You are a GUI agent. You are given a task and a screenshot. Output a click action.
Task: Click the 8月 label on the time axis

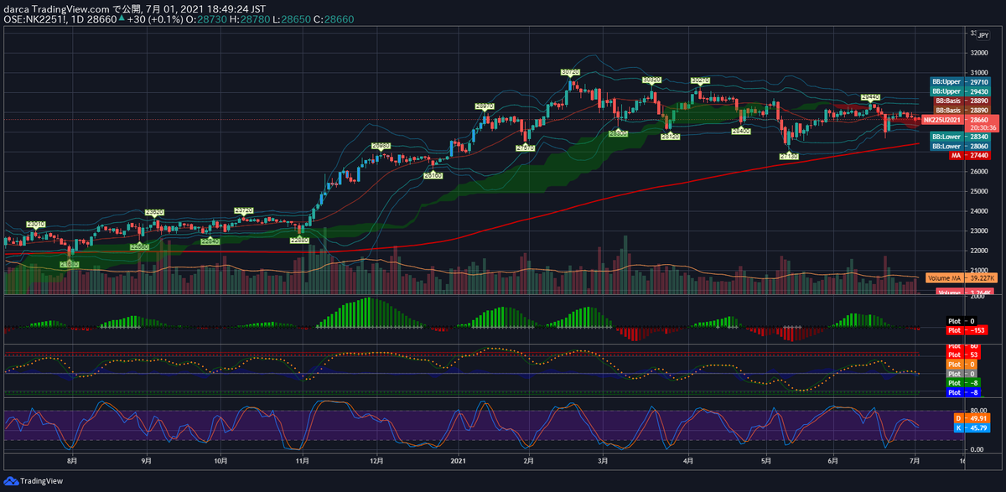(73, 460)
